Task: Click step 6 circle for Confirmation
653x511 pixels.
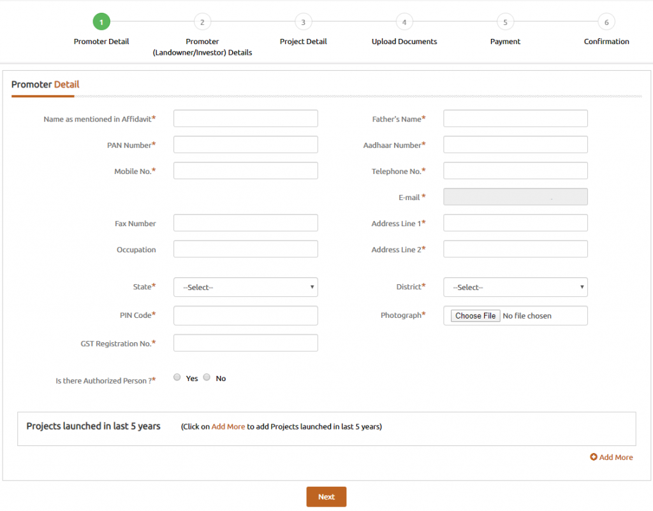Action: 606,22
